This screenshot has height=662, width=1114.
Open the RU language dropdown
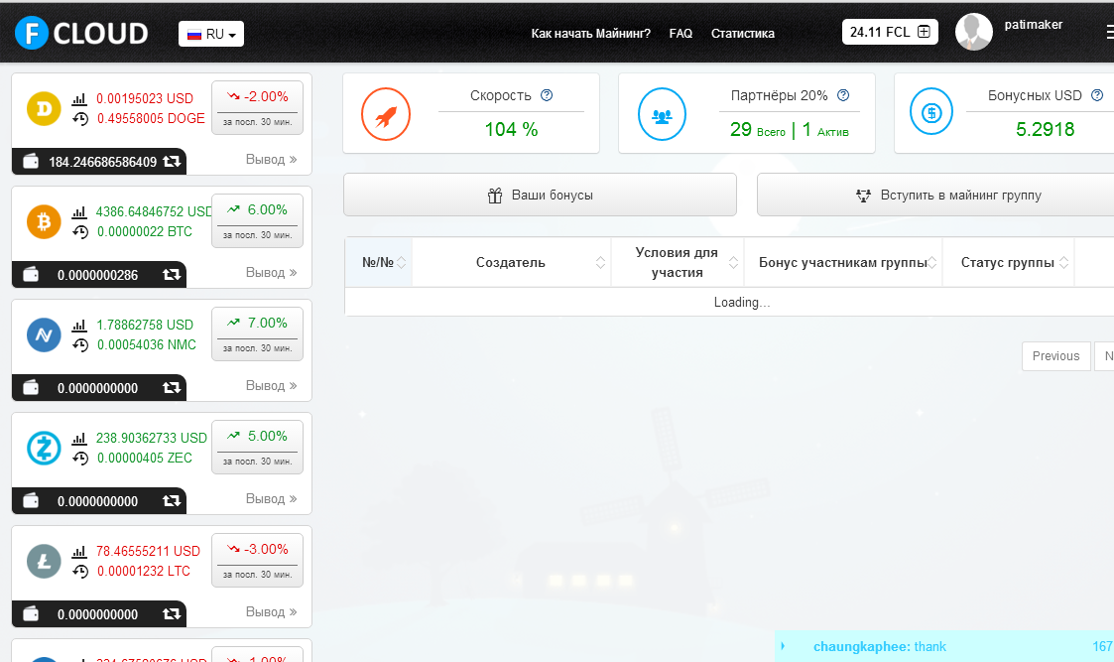(211, 34)
